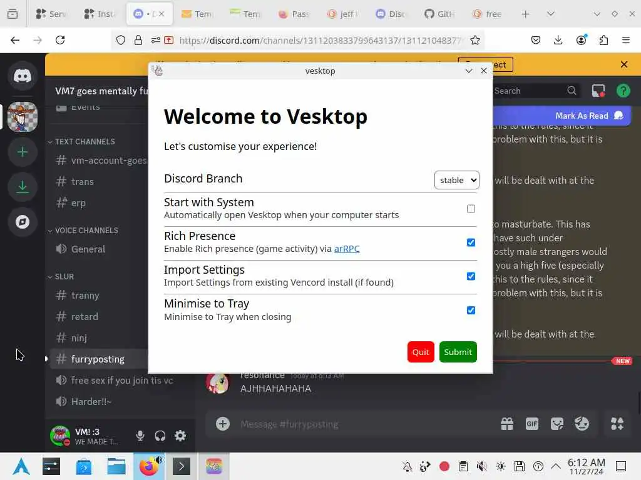Viewport: 641px width, 480px height.
Task: Reload the page
Action: pos(60,40)
